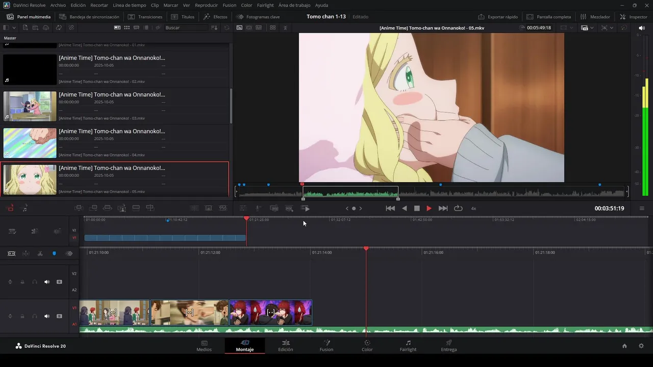
Task: Open the Títulos panel
Action: pos(183,17)
